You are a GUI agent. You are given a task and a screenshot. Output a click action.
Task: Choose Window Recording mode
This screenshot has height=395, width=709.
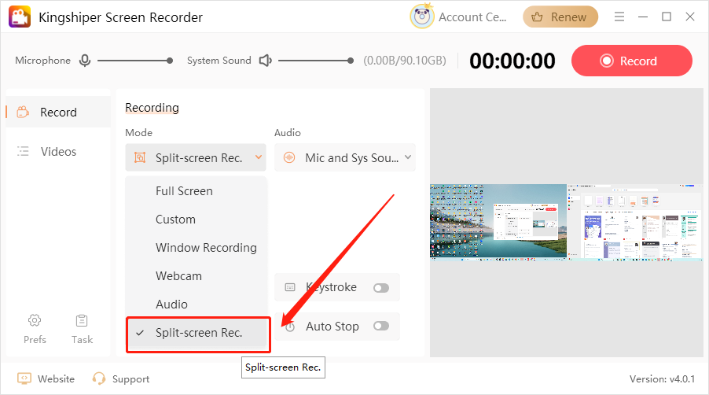[x=206, y=248]
